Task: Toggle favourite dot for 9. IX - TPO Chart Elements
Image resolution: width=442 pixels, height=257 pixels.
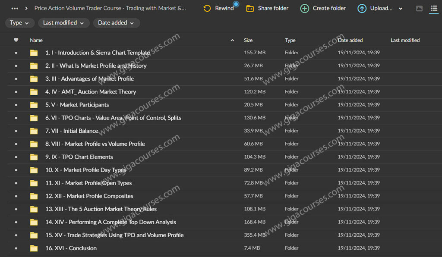Action: [x=16, y=157]
